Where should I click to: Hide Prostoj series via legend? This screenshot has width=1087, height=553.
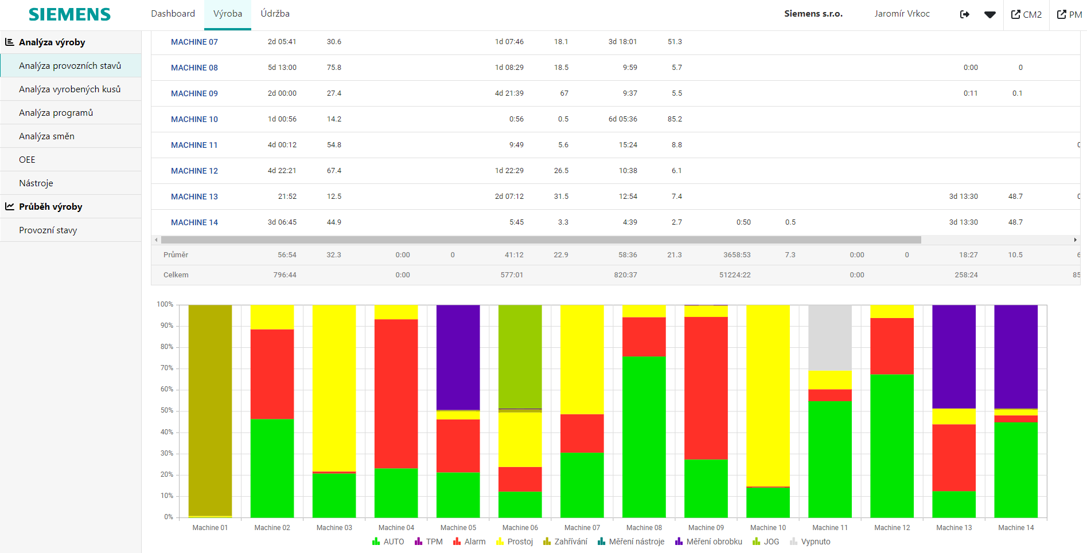click(515, 542)
